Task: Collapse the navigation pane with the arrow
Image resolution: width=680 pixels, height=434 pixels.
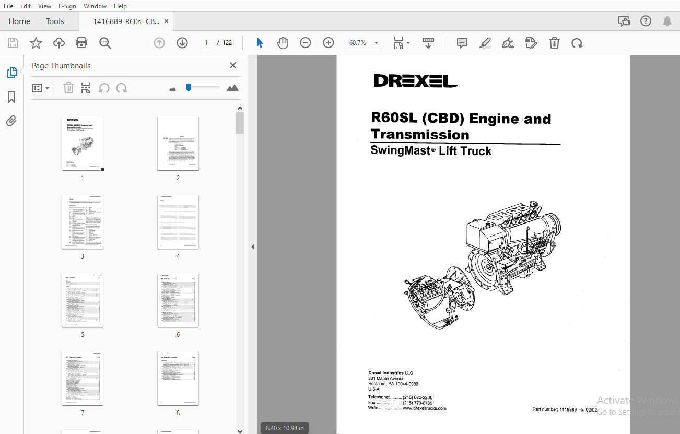Action: pyautogui.click(x=253, y=247)
